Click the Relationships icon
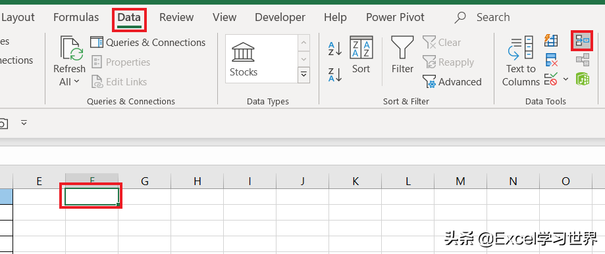Screen dimensions: 605x254 point(582,60)
